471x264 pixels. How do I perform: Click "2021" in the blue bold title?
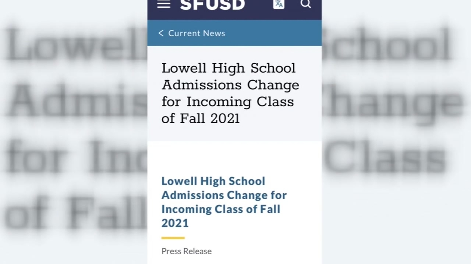tap(175, 223)
